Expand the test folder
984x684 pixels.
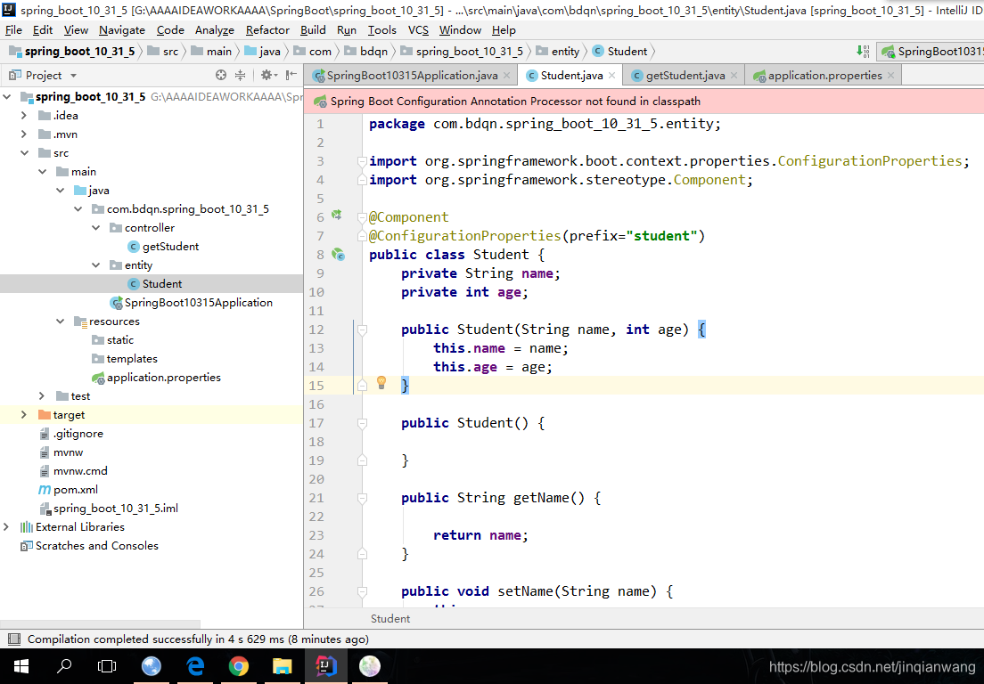[42, 396]
